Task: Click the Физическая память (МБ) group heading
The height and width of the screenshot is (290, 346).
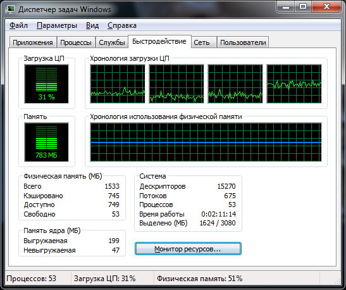Action: (x=63, y=176)
